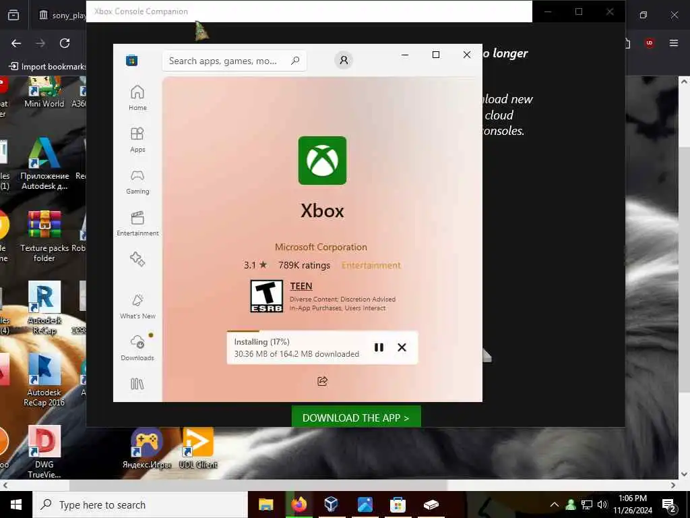
Task: Switch to Firefox in taskbar
Action: pyautogui.click(x=299, y=505)
